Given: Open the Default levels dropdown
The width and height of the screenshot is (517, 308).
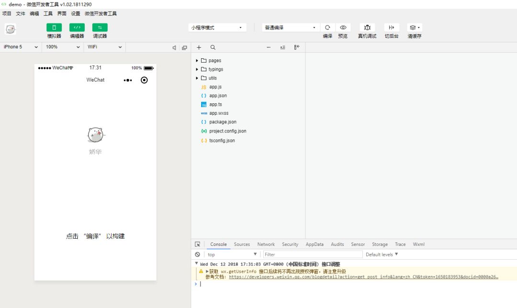Looking at the screenshot, I should (x=382, y=254).
